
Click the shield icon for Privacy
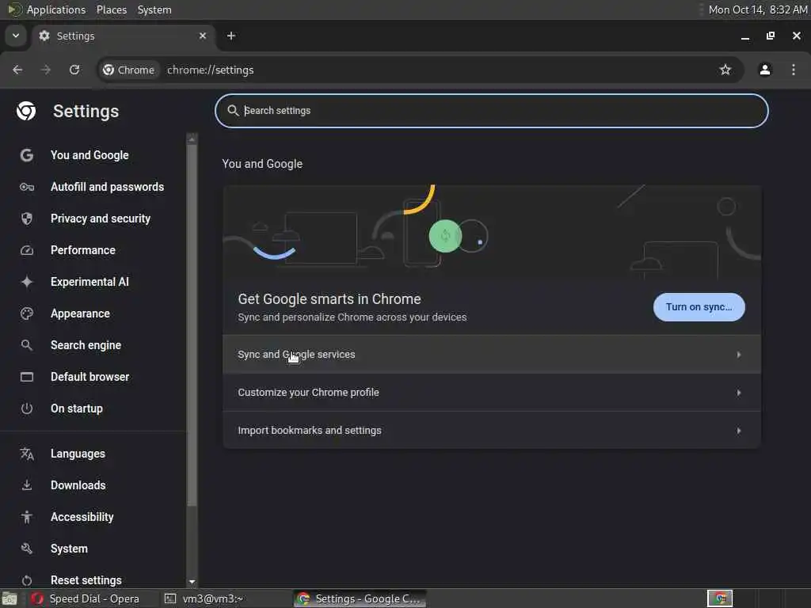[x=27, y=218]
